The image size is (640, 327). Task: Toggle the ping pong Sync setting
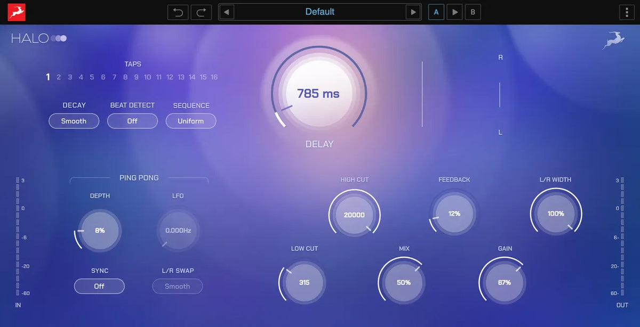coord(99,286)
